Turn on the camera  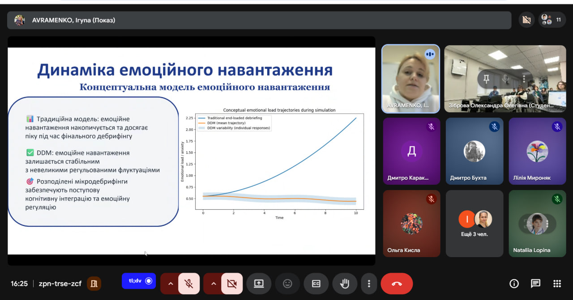(x=232, y=283)
